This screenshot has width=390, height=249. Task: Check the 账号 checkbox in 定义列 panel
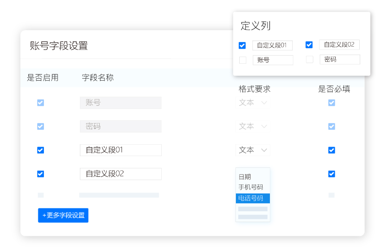(243, 60)
